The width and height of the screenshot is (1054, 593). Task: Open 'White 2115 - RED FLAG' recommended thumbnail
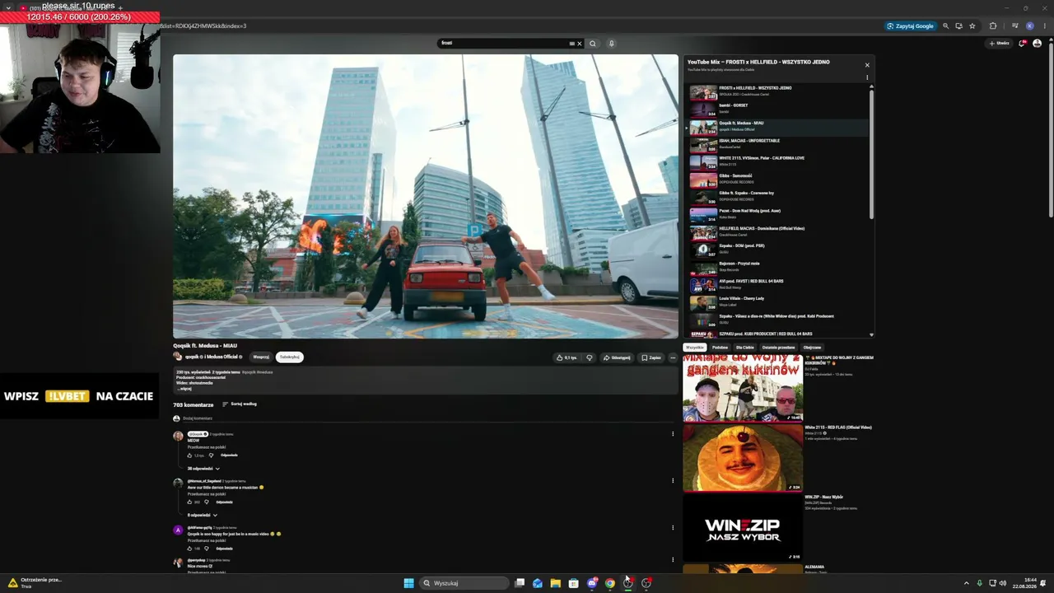point(742,458)
